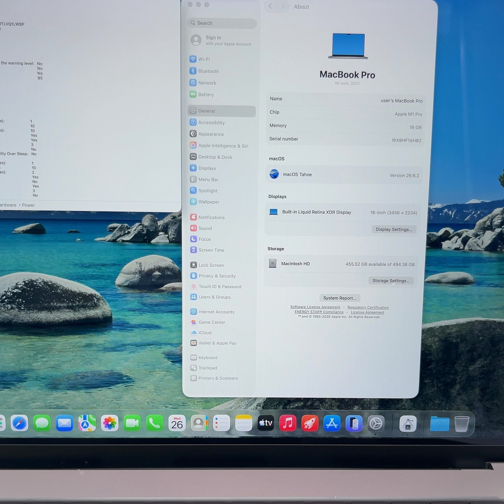Open the Downloads folder in the Dock

[439, 424]
